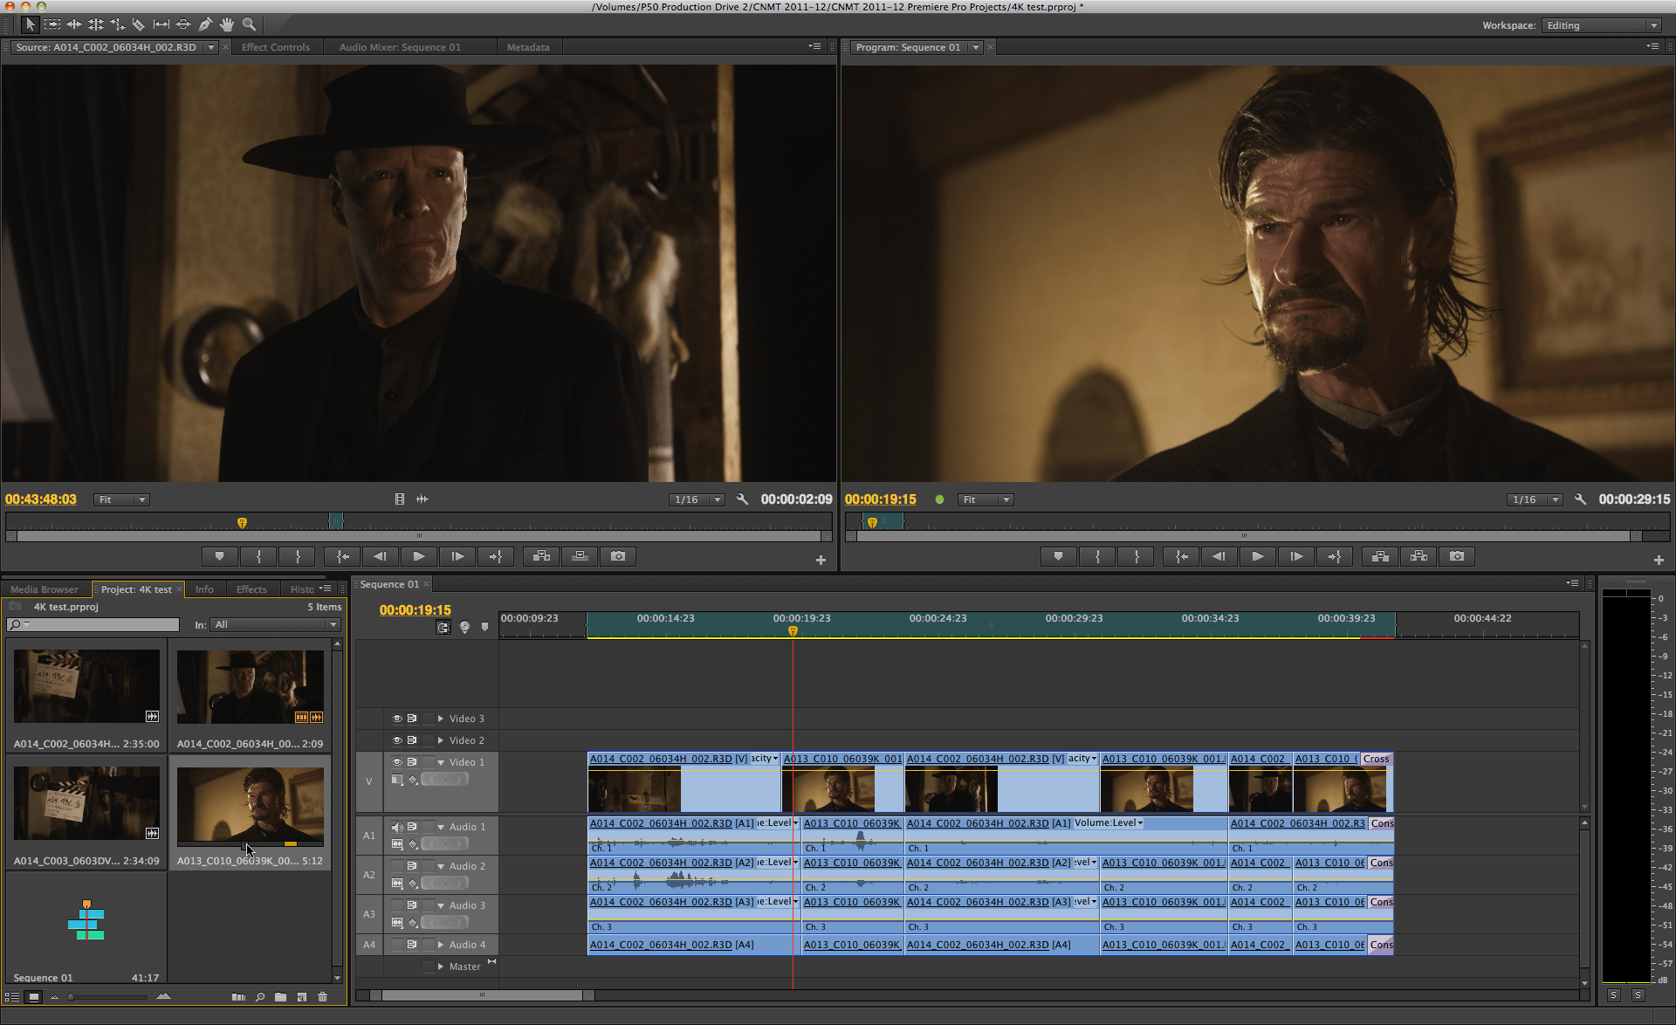Screen dimensions: 1676x1025
Task: Select the Ripple Edit tool
Action: point(74,24)
